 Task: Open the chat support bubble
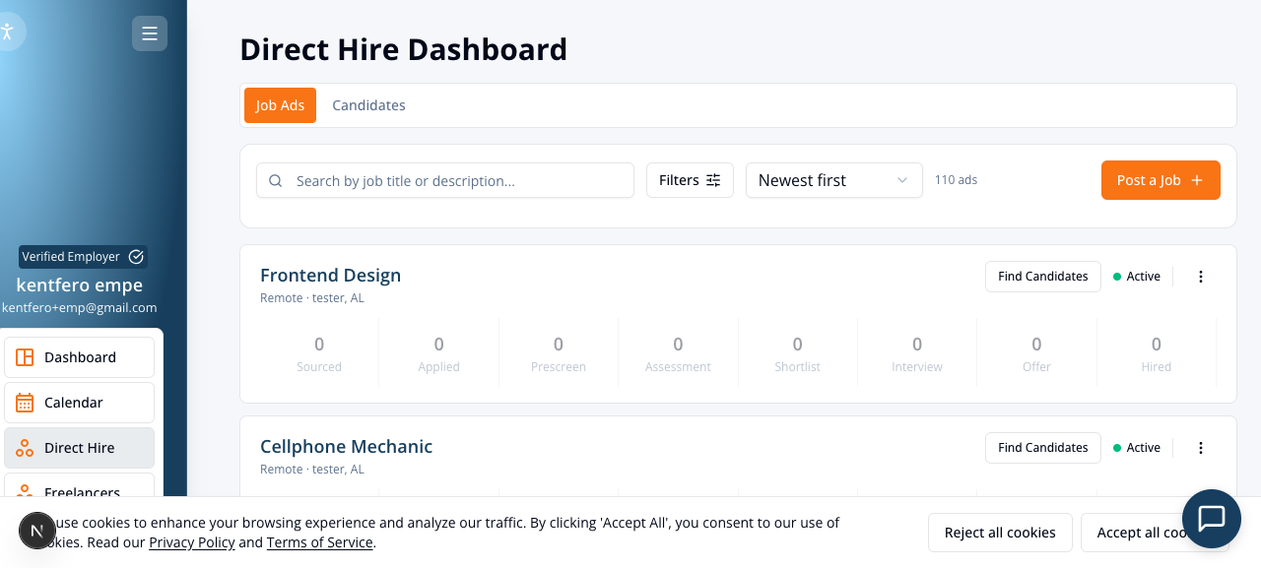[1211, 519]
